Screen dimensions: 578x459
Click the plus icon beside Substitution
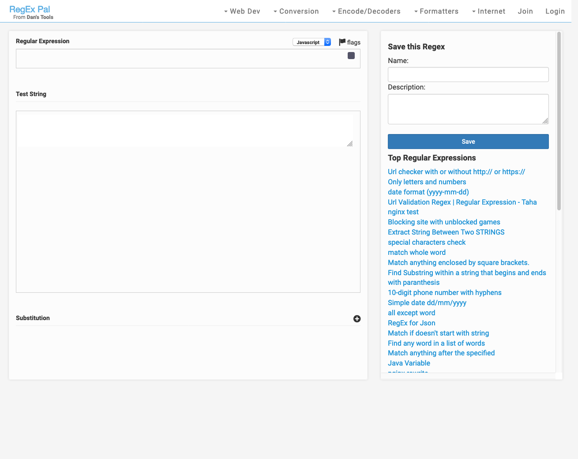[x=357, y=319]
